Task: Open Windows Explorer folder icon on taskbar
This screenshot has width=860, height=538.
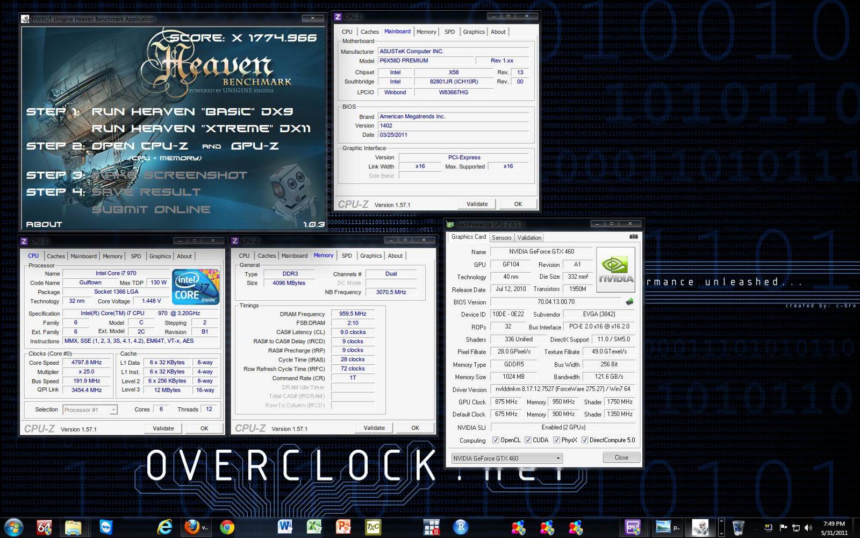Action: 74,527
